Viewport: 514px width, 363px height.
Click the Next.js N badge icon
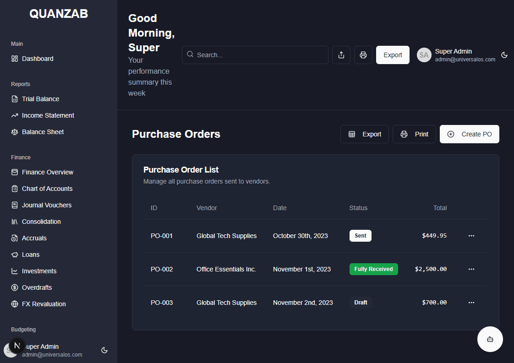[x=17, y=346]
